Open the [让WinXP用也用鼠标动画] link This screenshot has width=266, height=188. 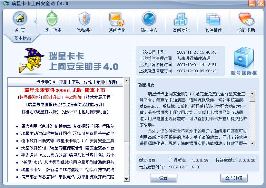[x=85, y=112]
